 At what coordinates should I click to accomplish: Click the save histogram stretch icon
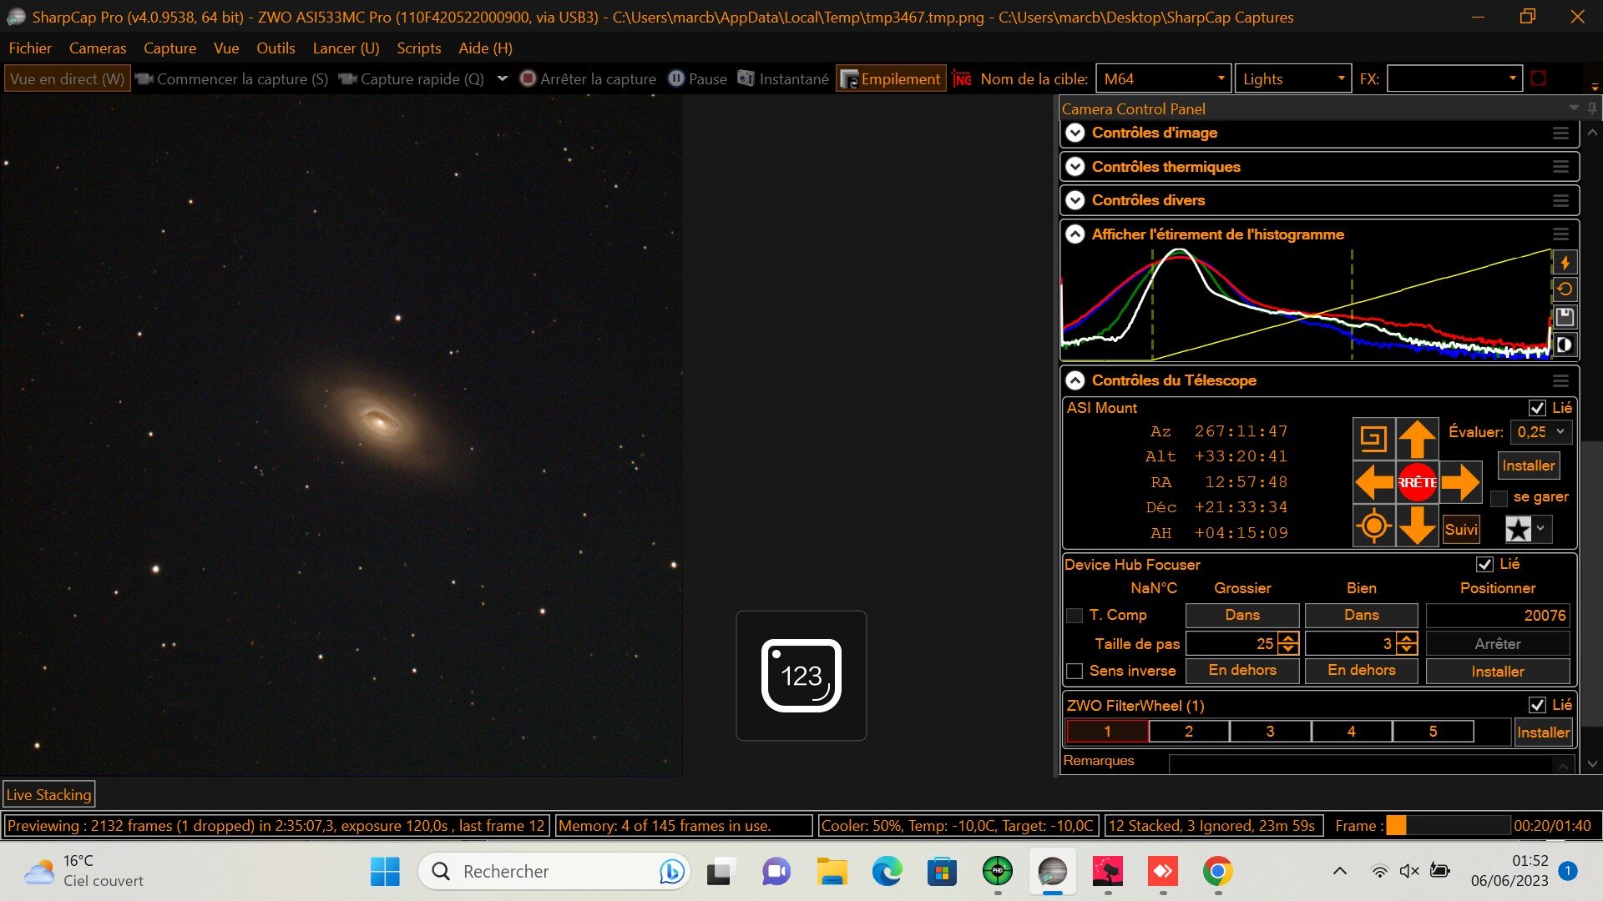(x=1565, y=317)
